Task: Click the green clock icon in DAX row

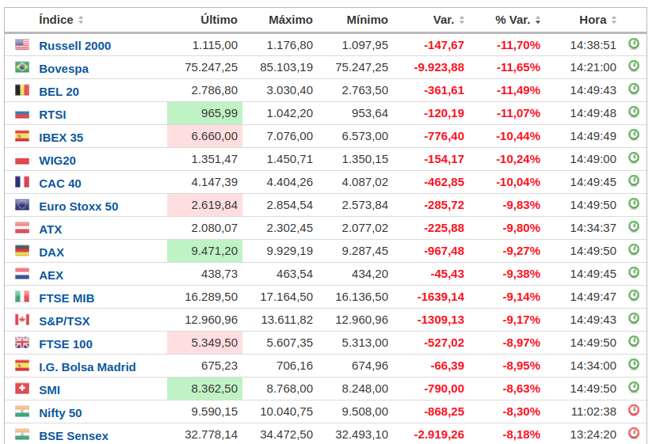Action: click(633, 250)
